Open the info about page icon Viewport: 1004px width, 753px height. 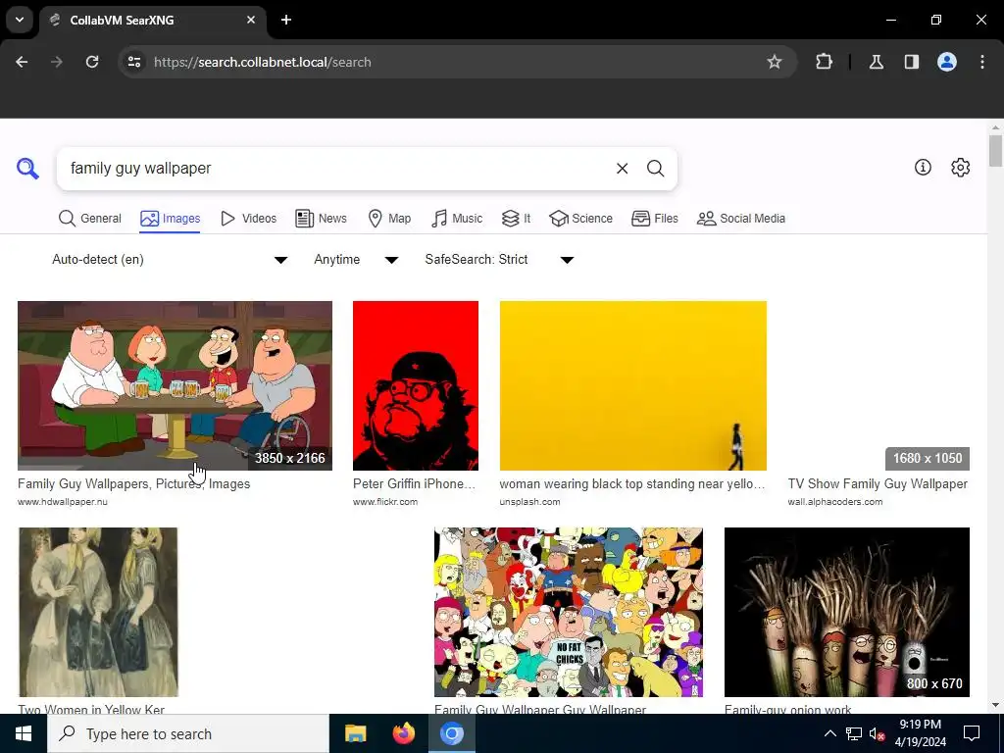(x=923, y=167)
